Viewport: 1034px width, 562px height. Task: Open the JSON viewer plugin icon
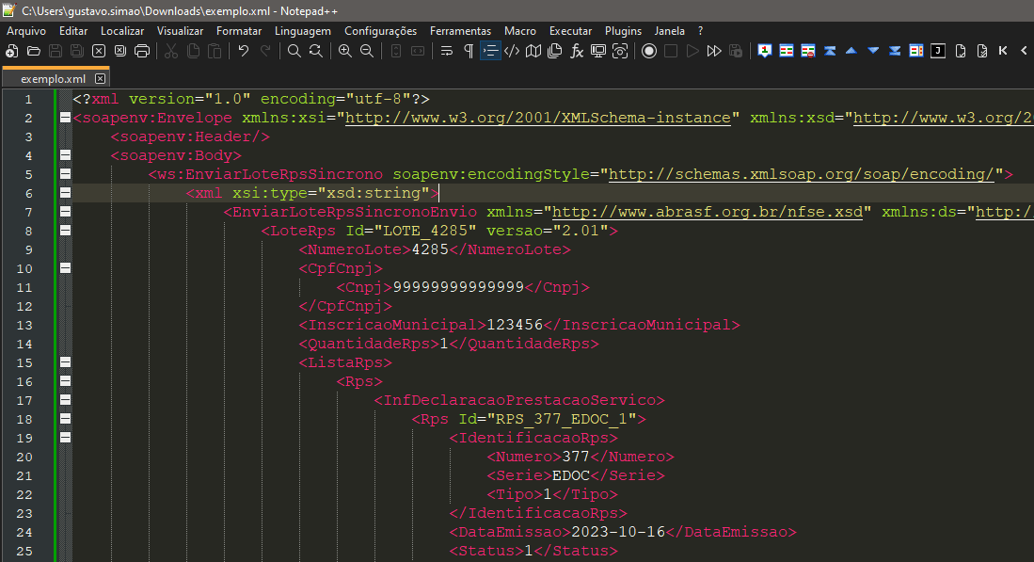click(x=938, y=52)
